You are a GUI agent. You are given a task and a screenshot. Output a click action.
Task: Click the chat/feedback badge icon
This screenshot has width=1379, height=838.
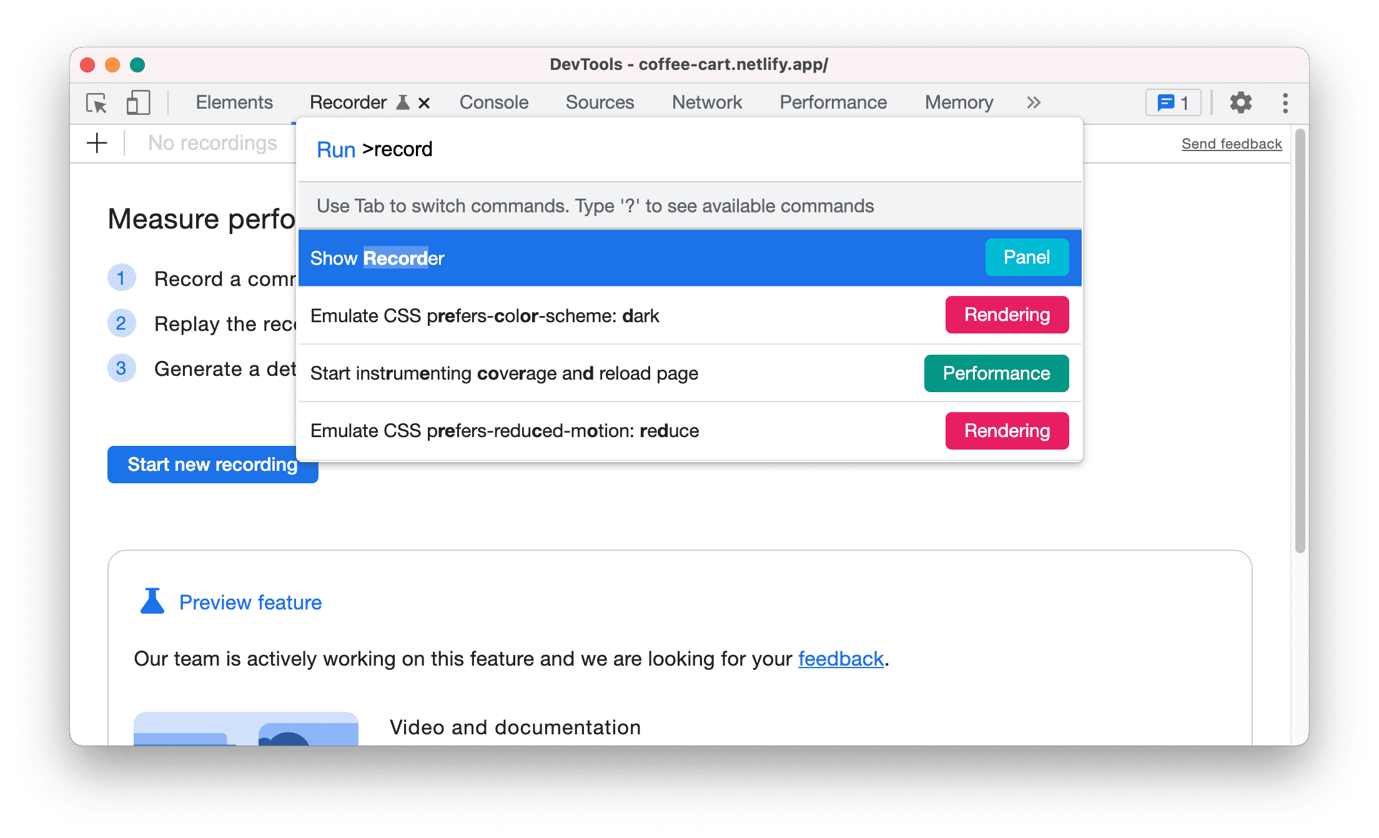[1173, 101]
